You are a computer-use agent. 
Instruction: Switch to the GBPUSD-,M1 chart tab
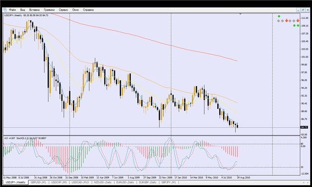tap(39, 182)
